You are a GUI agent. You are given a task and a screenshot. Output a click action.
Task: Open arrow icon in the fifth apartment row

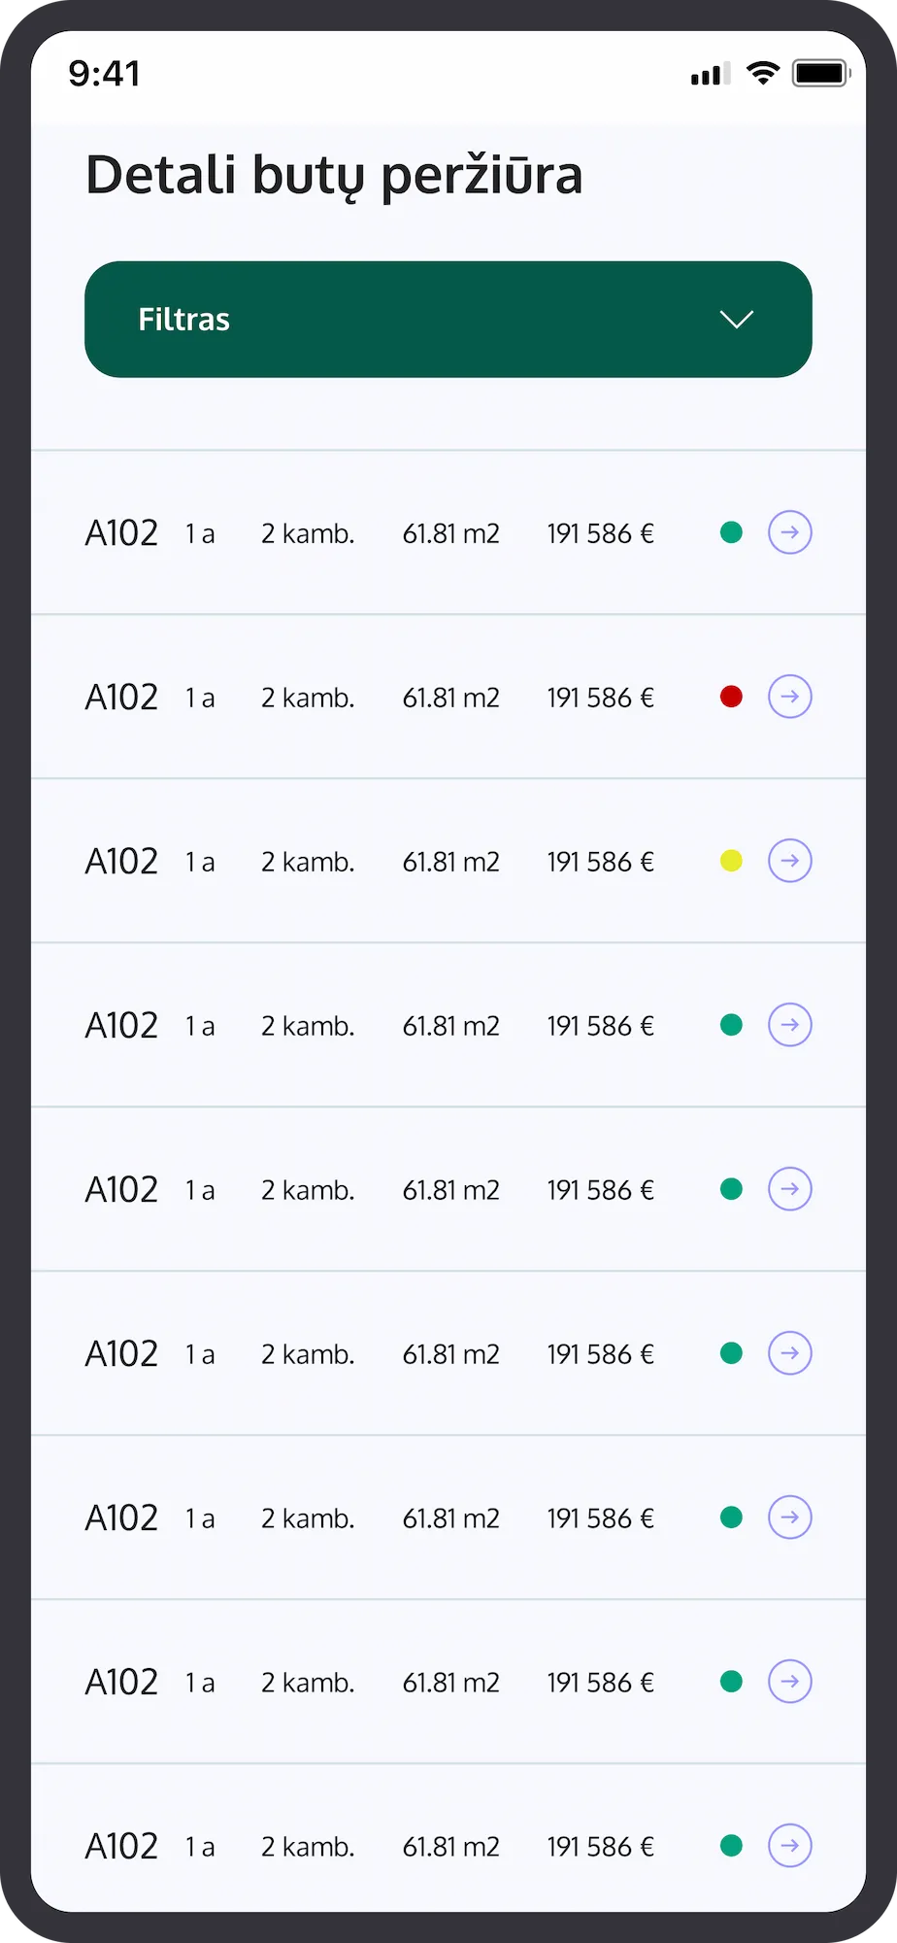click(789, 1189)
